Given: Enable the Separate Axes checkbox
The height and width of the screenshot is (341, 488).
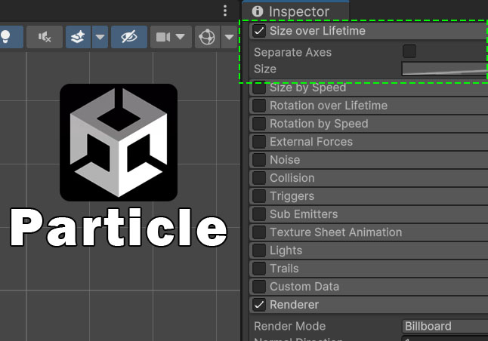Looking at the screenshot, I should pos(409,52).
